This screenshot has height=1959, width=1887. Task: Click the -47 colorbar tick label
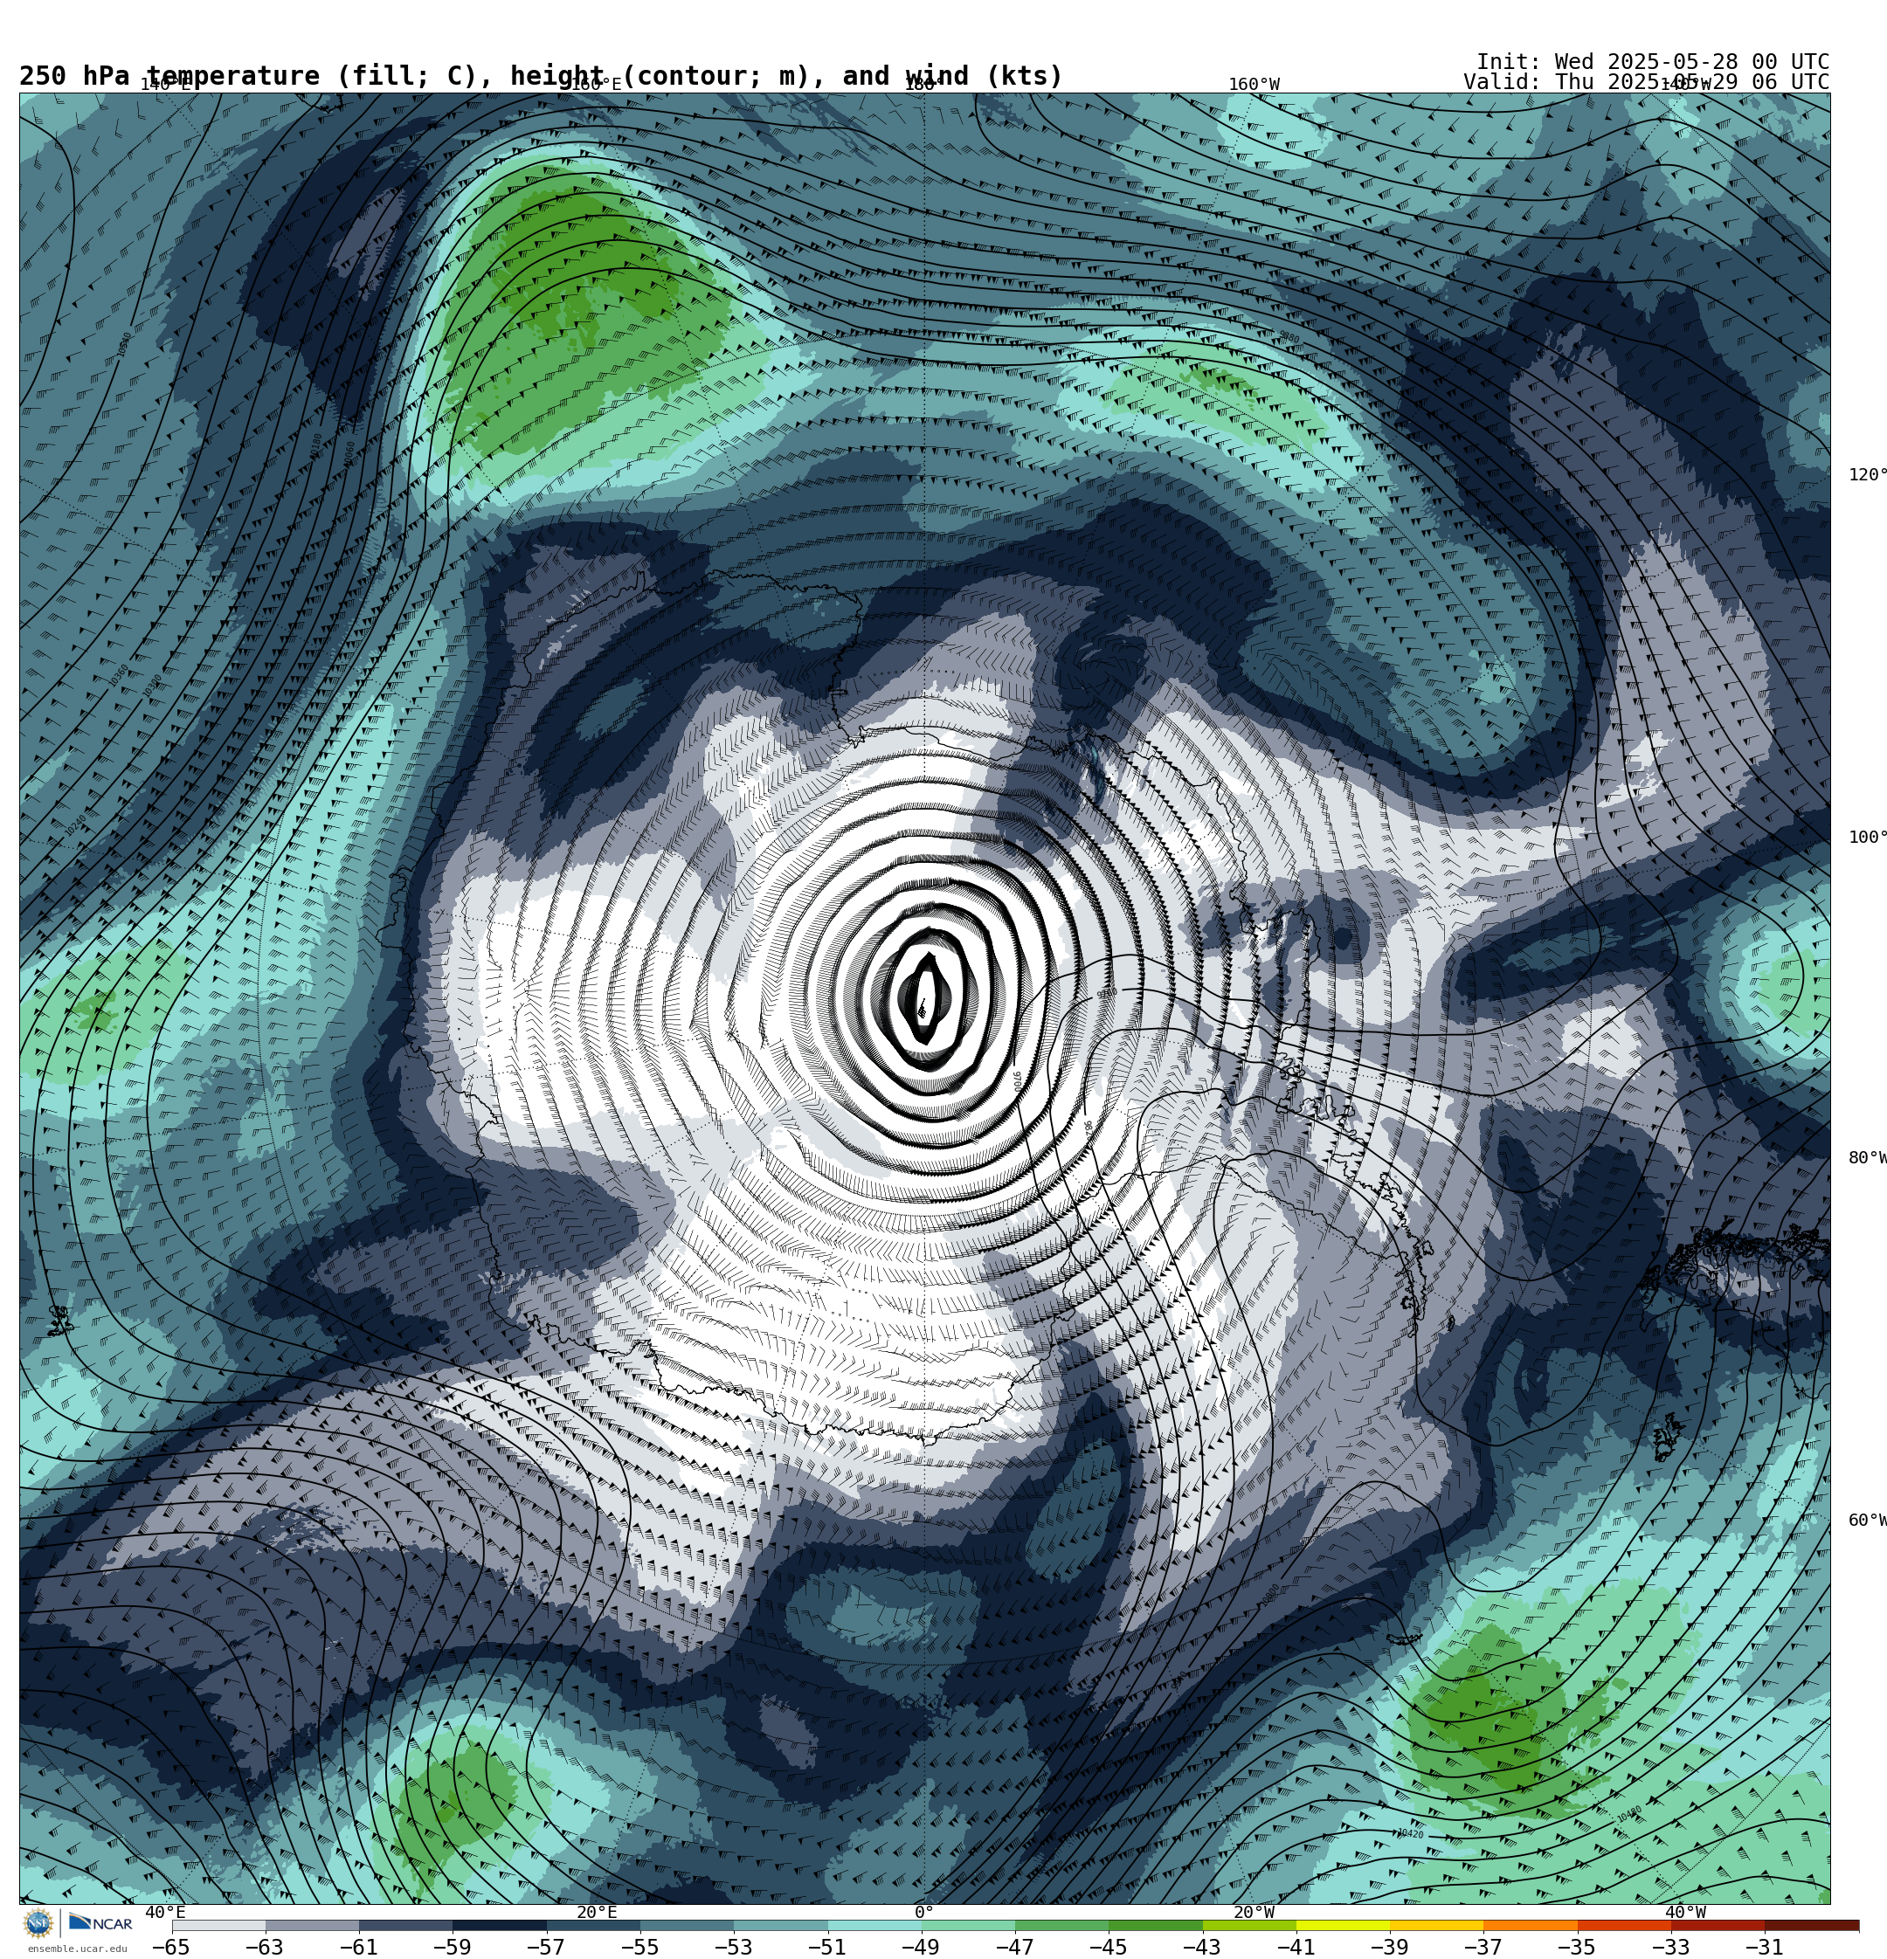(1015, 1947)
